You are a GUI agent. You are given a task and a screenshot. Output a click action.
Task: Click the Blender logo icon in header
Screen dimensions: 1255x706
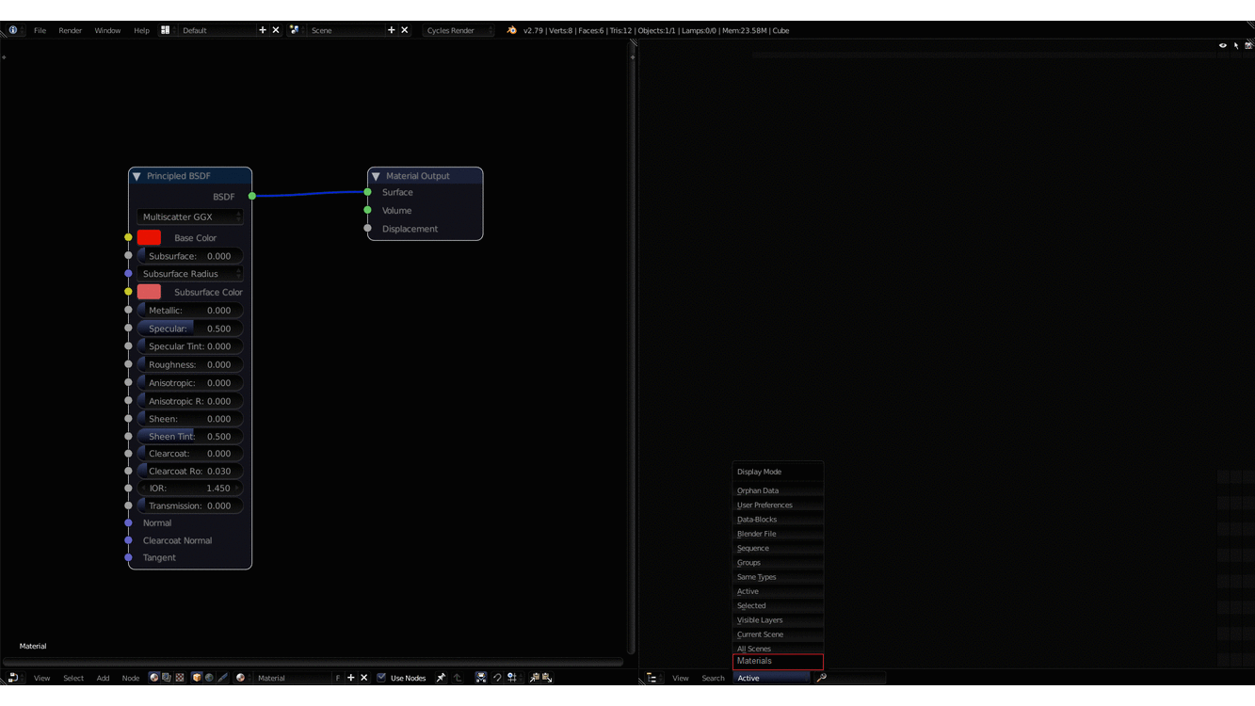click(512, 30)
